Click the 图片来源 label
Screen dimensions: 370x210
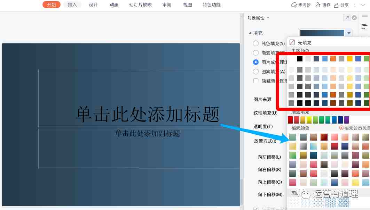click(262, 99)
